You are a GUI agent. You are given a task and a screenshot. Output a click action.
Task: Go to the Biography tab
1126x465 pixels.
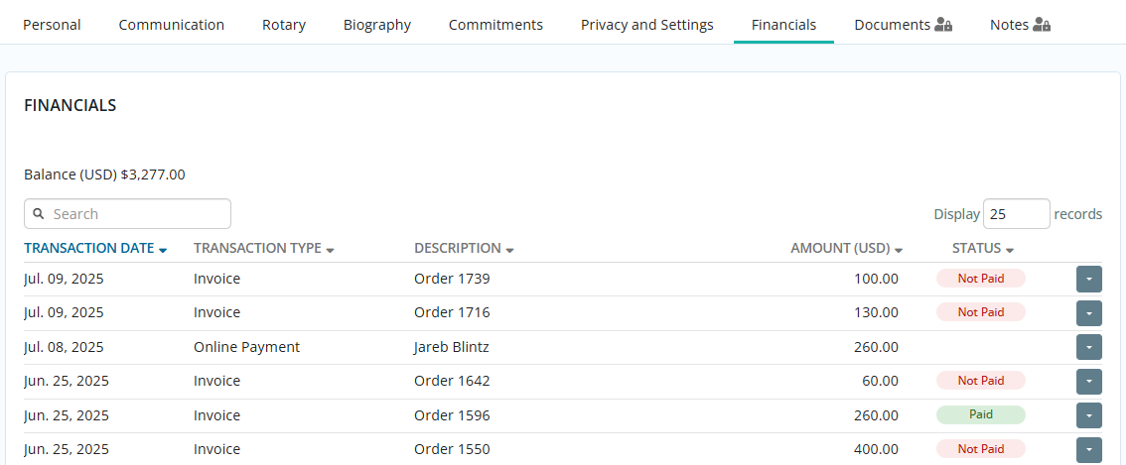click(377, 25)
